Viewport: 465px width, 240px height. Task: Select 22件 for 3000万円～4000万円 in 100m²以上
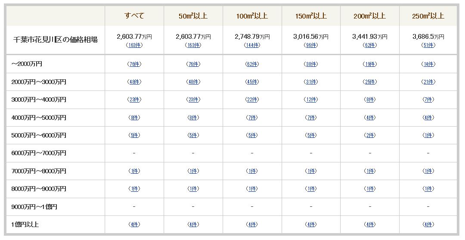coord(252,100)
